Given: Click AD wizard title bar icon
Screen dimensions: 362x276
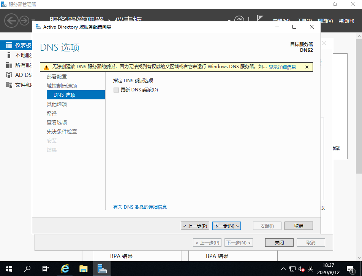Looking at the screenshot, I should [x=38, y=27].
